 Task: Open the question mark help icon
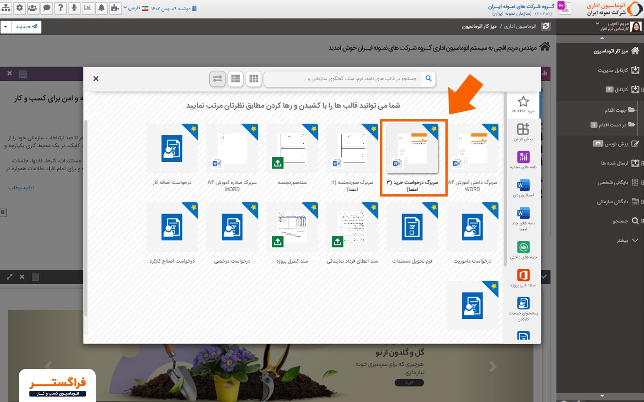pos(60,8)
